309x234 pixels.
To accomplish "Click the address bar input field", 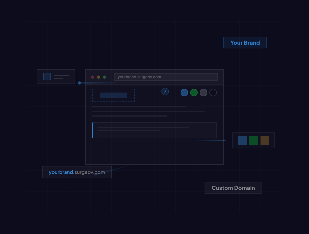I will tap(166, 77).
